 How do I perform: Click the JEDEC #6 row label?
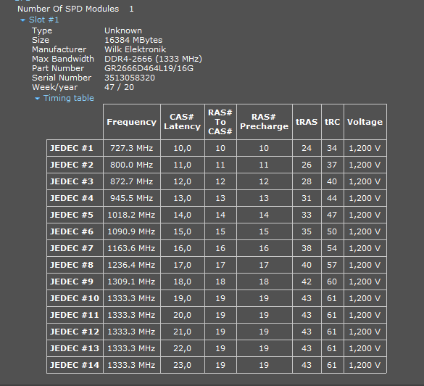coord(75,231)
